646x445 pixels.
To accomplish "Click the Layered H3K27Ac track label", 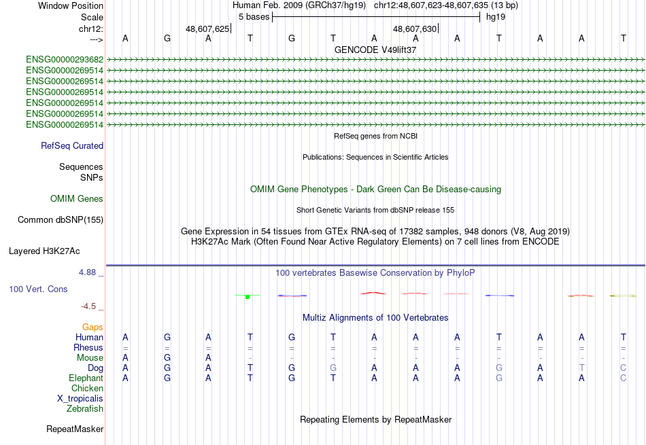I will tap(44, 251).
